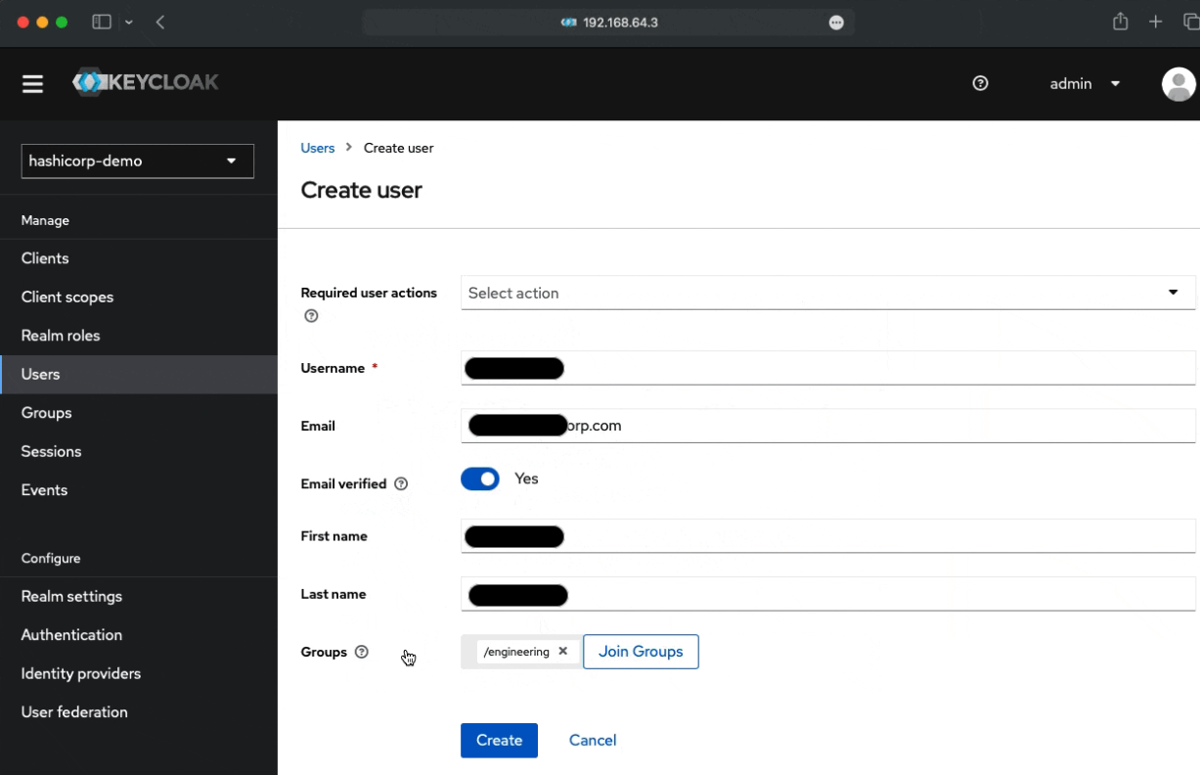Viewport: 1200px width, 775px height.
Task: Open the help question mark icon in header
Action: click(x=980, y=84)
